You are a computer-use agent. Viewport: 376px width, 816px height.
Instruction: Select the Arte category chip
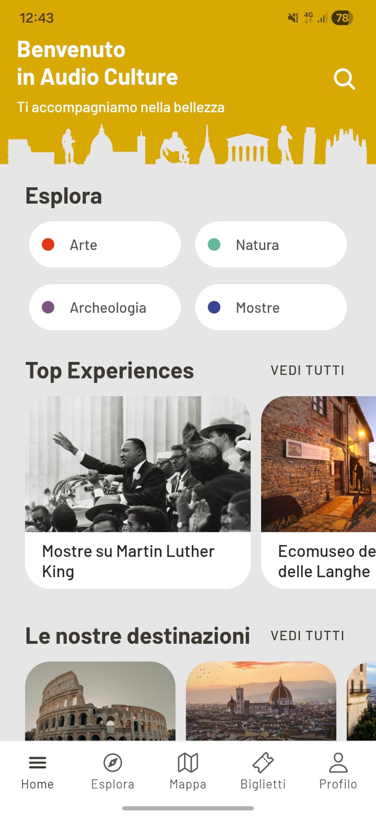coord(105,245)
